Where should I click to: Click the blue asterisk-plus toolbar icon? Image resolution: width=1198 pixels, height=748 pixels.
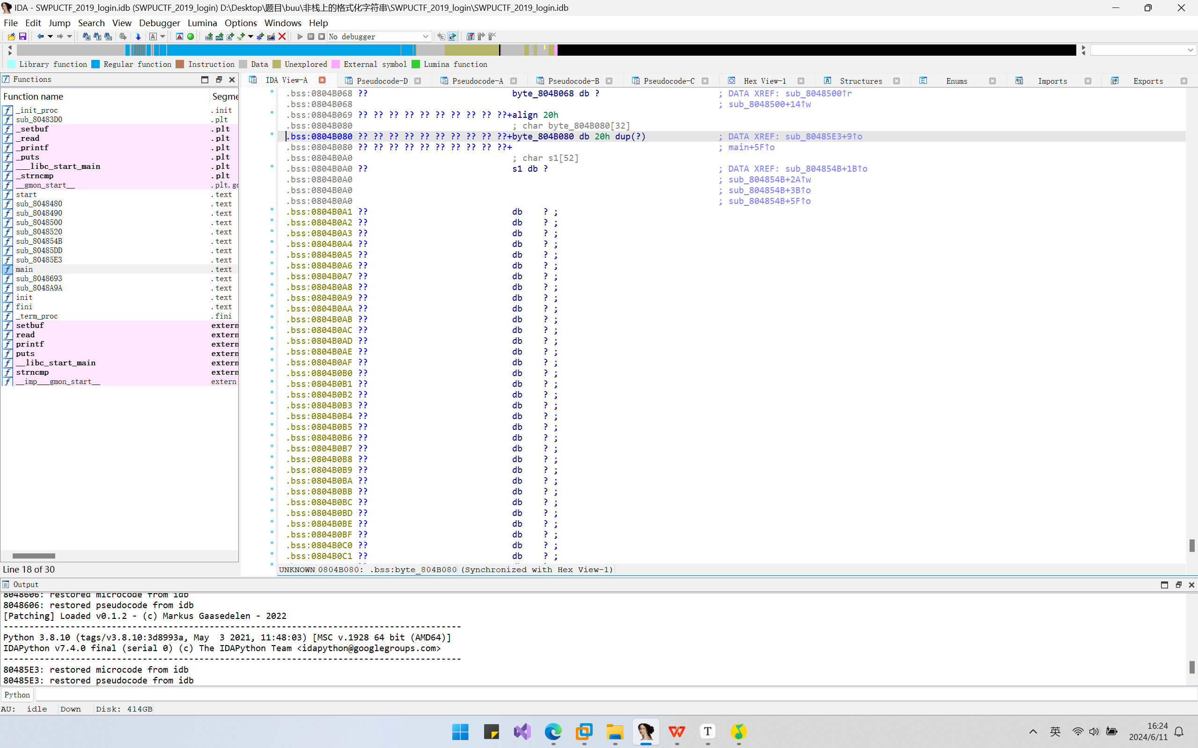(260, 36)
